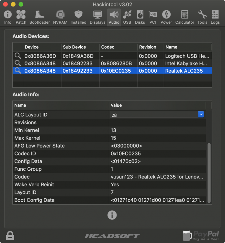This screenshot has height=243, width=225.
Task: Open the PCI section
Action: point(153,17)
